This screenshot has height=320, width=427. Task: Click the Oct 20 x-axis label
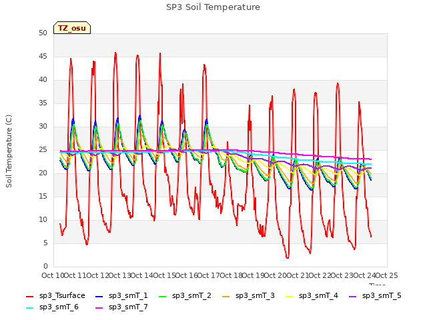[x=276, y=275]
